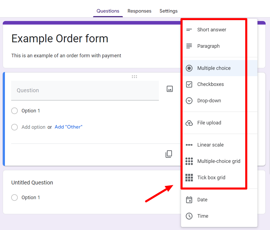Select Option 1 under Untitled Question

pos(14,197)
